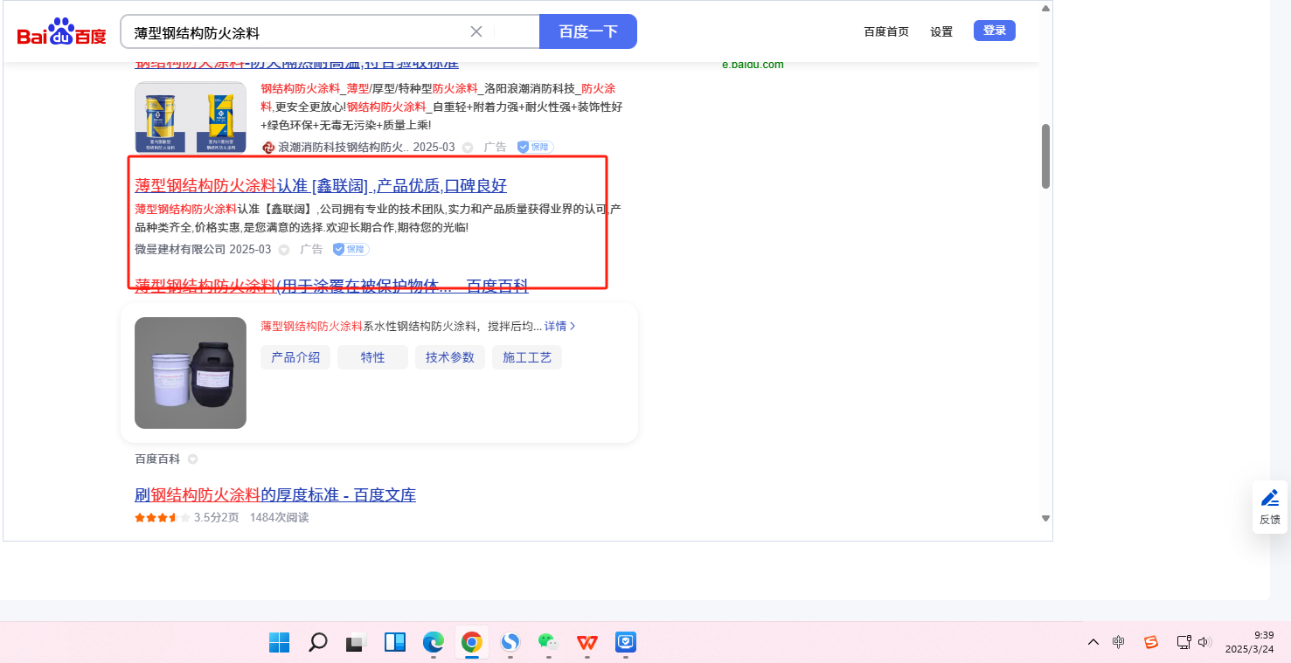Click the page's vertical scrollbar thumb

[x=1045, y=156]
